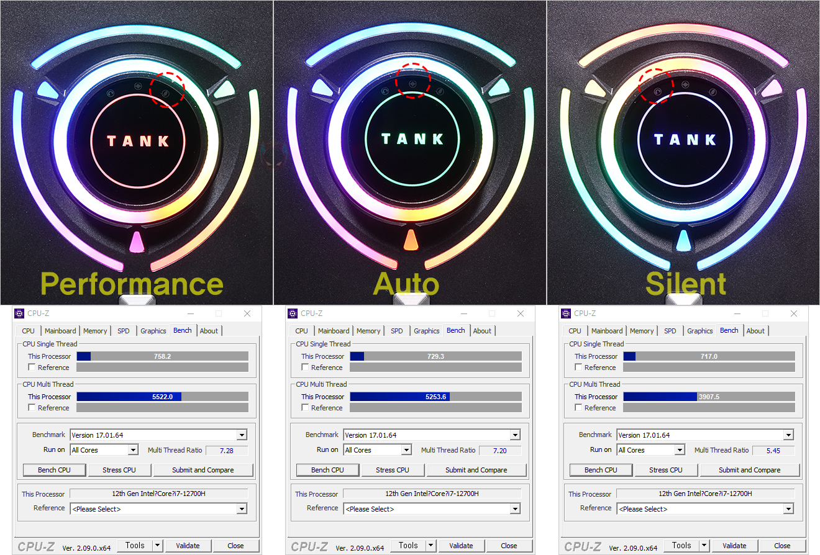Click Bench CPU button in middle CPU-Z window

pos(327,470)
